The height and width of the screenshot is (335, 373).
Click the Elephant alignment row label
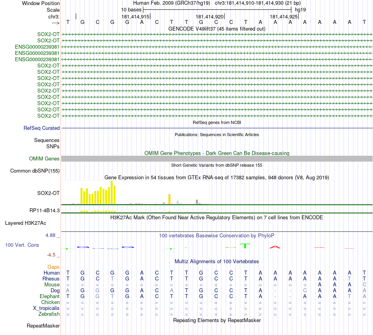coord(49,296)
